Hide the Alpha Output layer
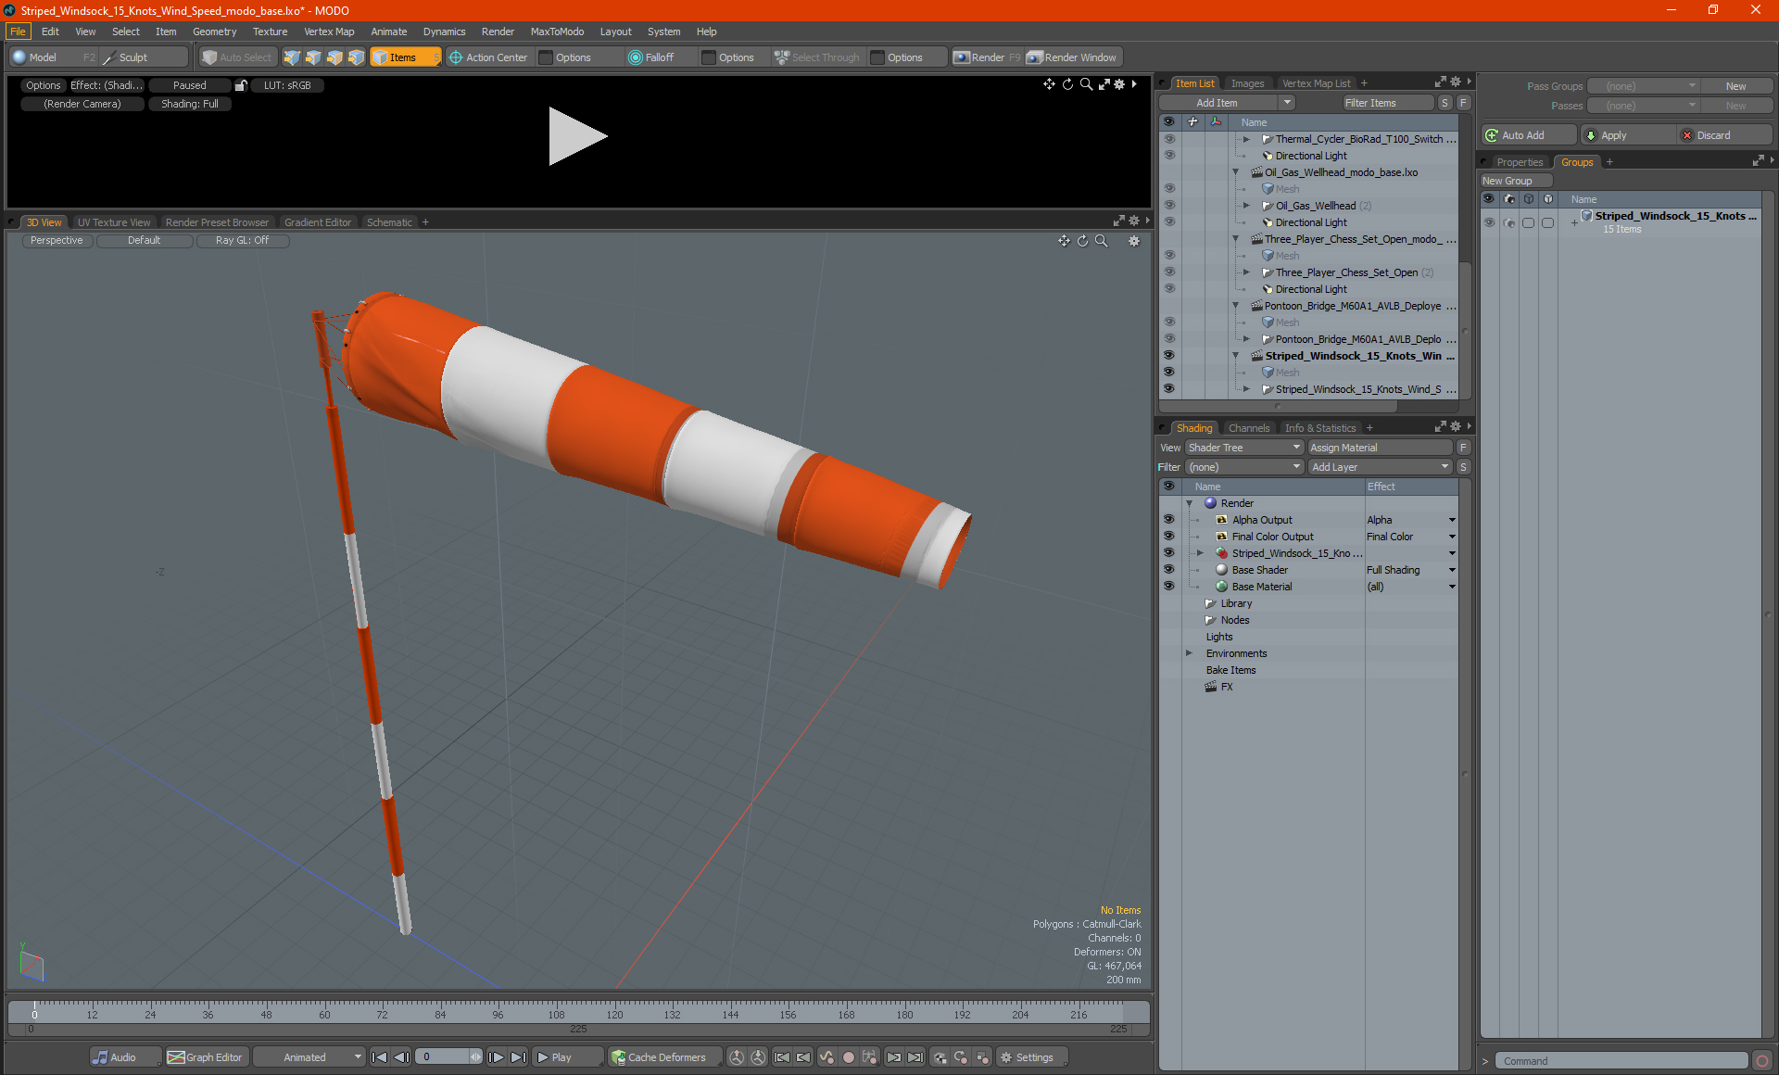Viewport: 1779px width, 1075px height. pos(1168,520)
